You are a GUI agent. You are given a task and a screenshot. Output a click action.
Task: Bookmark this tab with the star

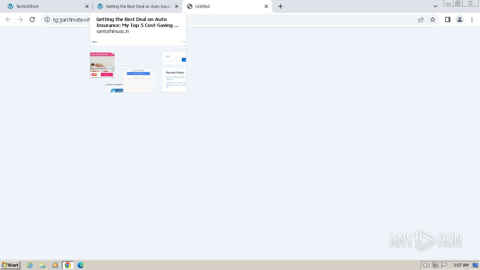pos(433,19)
